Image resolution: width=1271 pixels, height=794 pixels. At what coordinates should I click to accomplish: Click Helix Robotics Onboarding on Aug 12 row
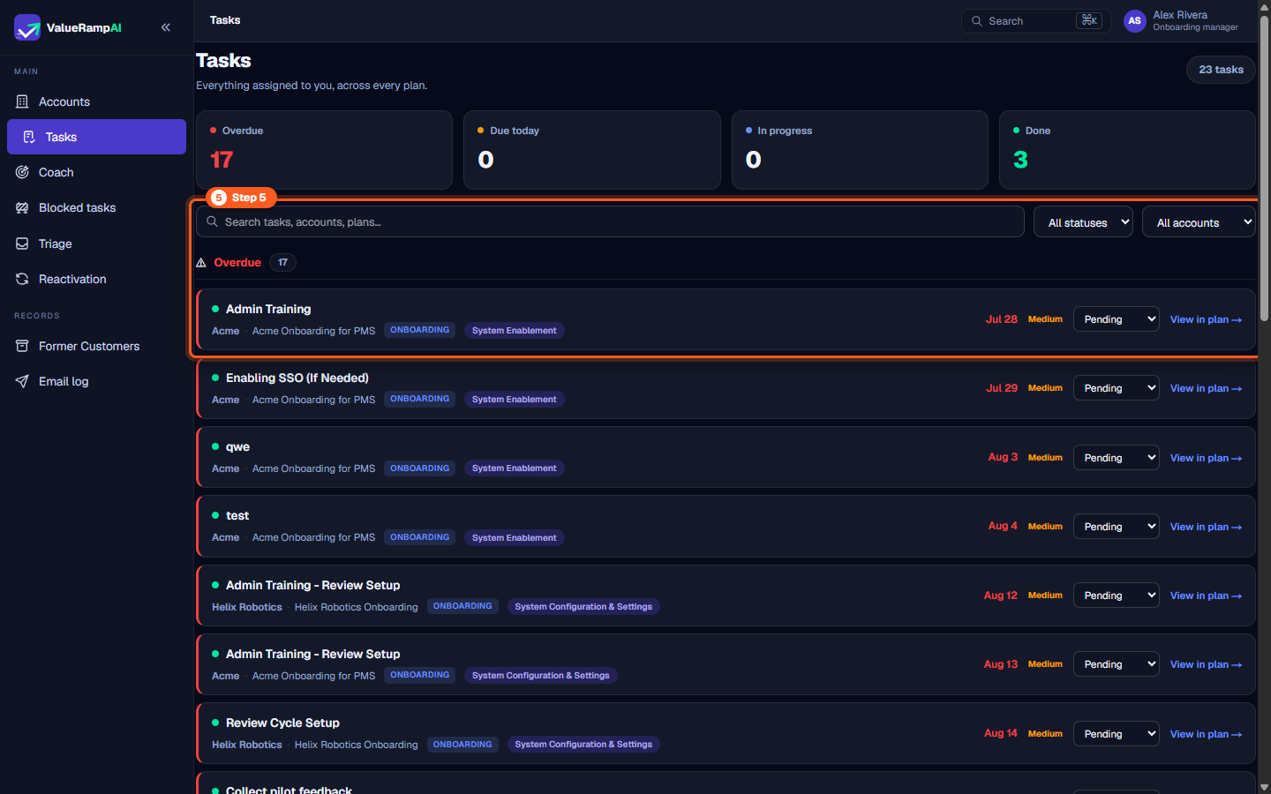coord(356,607)
